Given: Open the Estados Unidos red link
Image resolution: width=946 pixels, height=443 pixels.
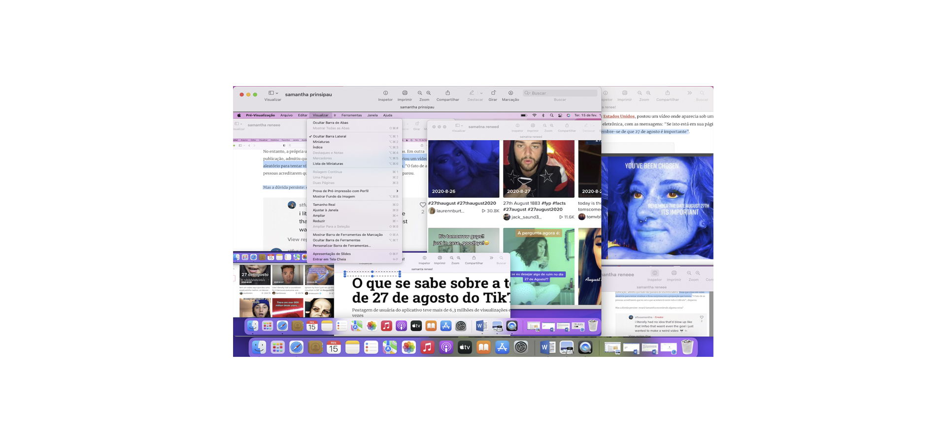Looking at the screenshot, I should coord(619,117).
